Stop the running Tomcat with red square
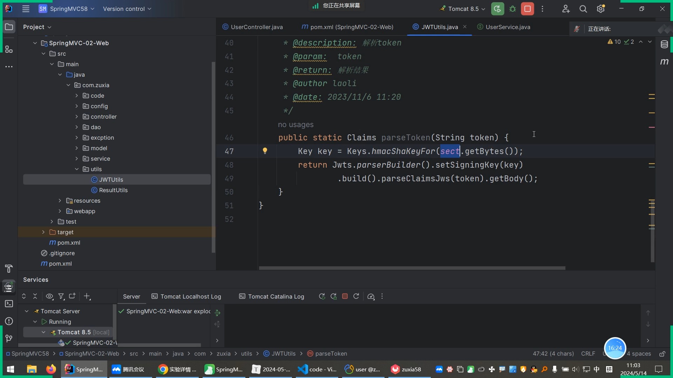This screenshot has width=673, height=378. [x=528, y=9]
